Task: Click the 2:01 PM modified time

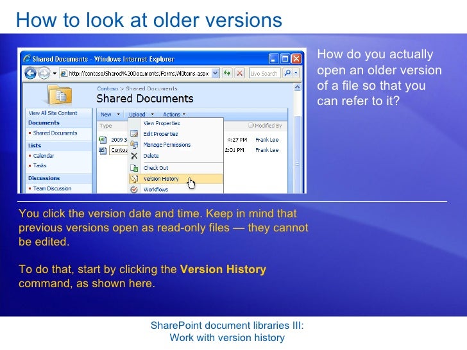Action: point(234,150)
